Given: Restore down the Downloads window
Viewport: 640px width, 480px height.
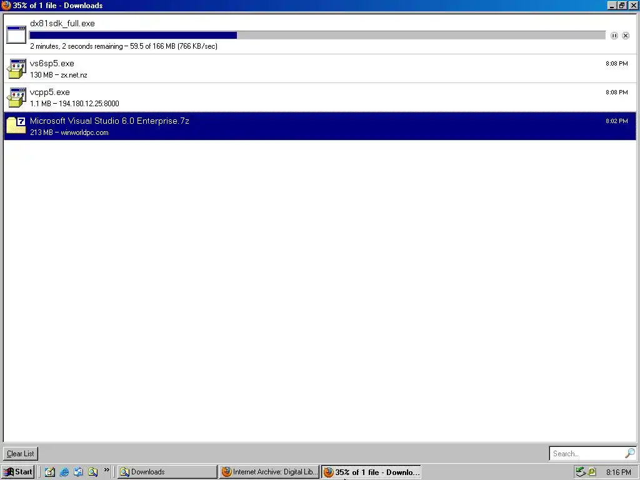Looking at the screenshot, I should [622, 5].
